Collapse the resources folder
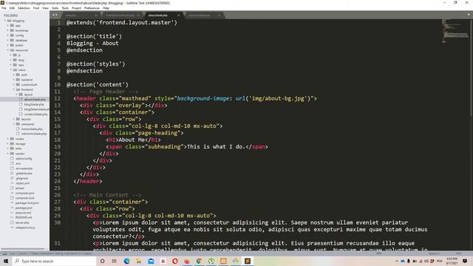 (x=8, y=50)
